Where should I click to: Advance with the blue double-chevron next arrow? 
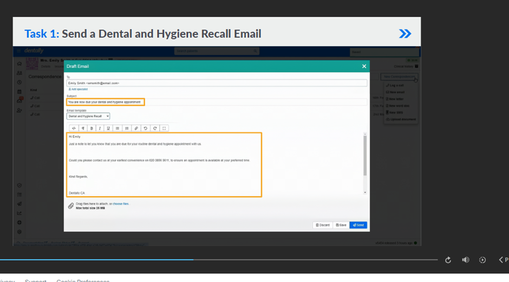404,34
